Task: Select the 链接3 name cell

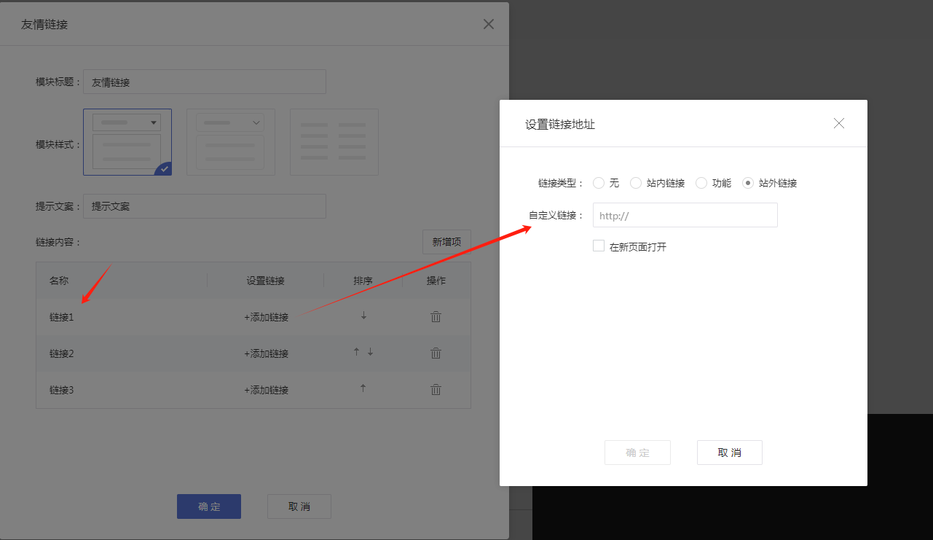Action: [62, 390]
